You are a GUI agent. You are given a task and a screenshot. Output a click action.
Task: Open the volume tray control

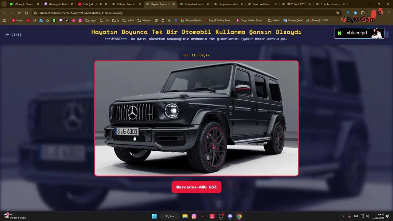click(x=368, y=216)
